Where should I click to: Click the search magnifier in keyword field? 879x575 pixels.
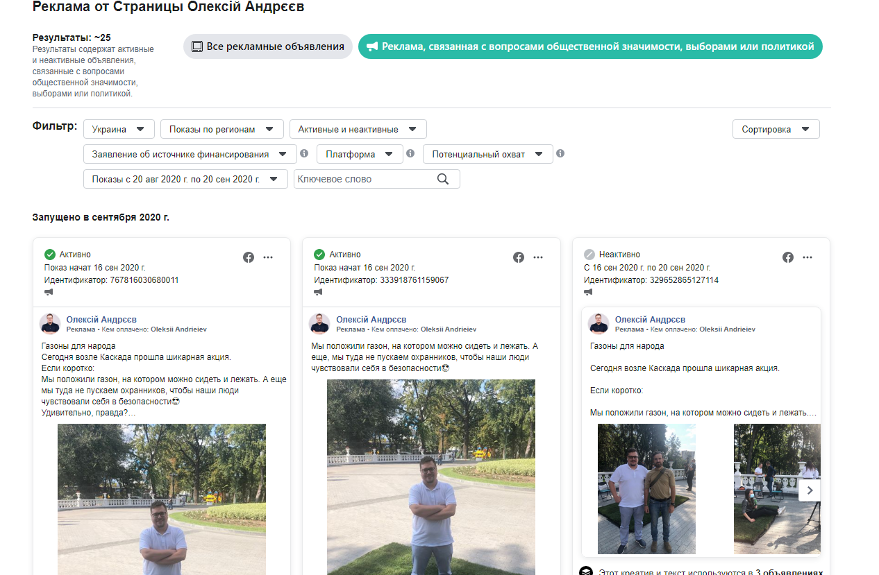[x=443, y=179]
